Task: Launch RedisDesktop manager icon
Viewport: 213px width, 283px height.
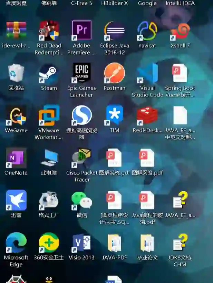Action: coord(147,115)
